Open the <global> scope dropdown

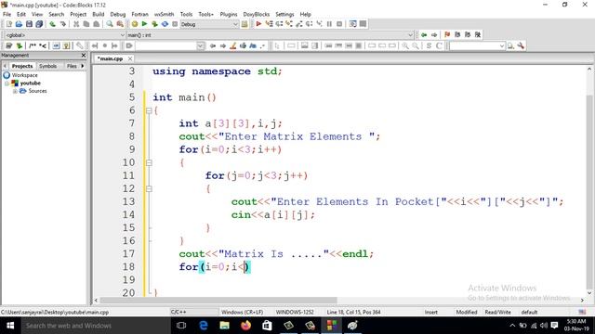pyautogui.click(x=64, y=35)
